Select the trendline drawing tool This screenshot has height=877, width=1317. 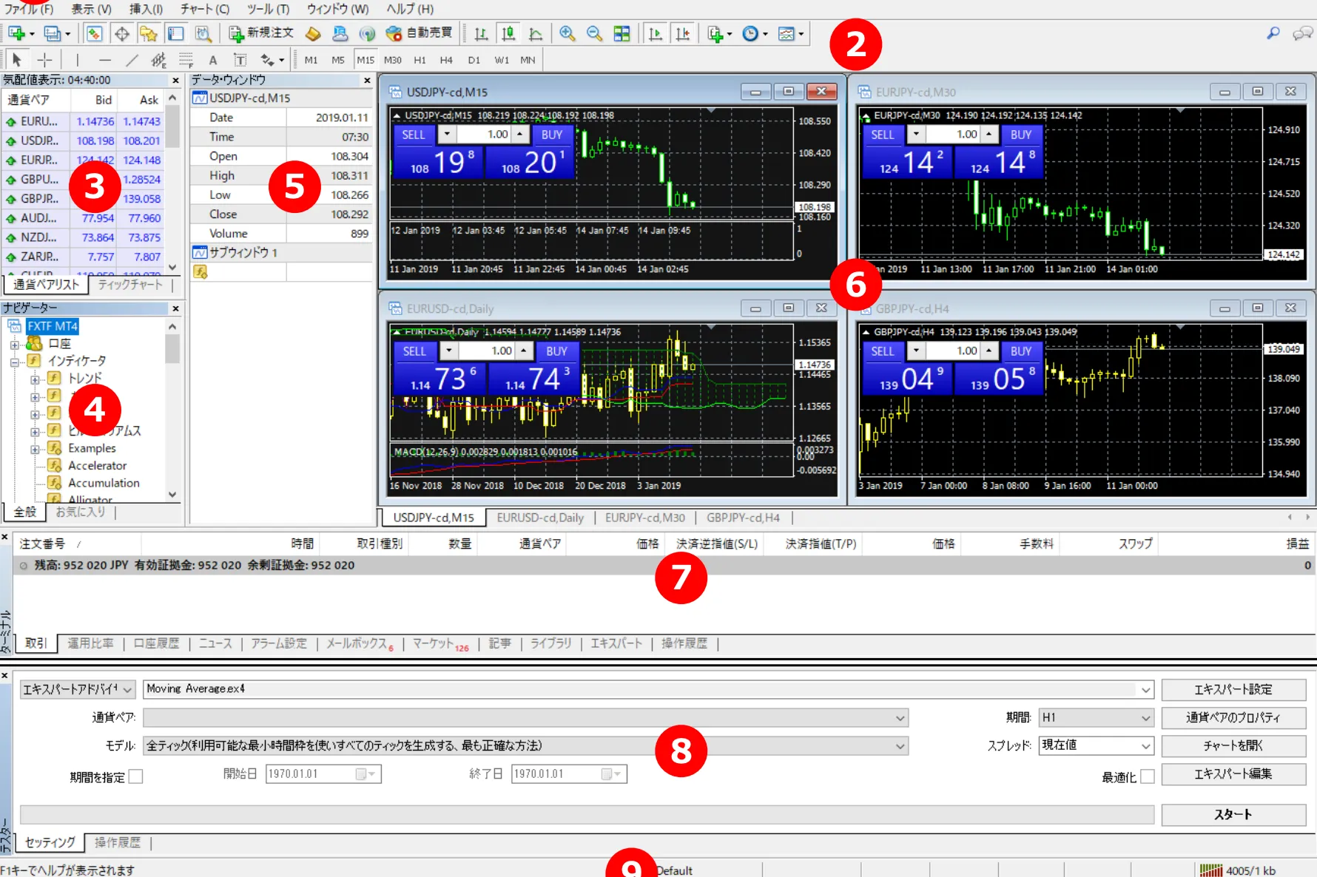[x=132, y=60]
